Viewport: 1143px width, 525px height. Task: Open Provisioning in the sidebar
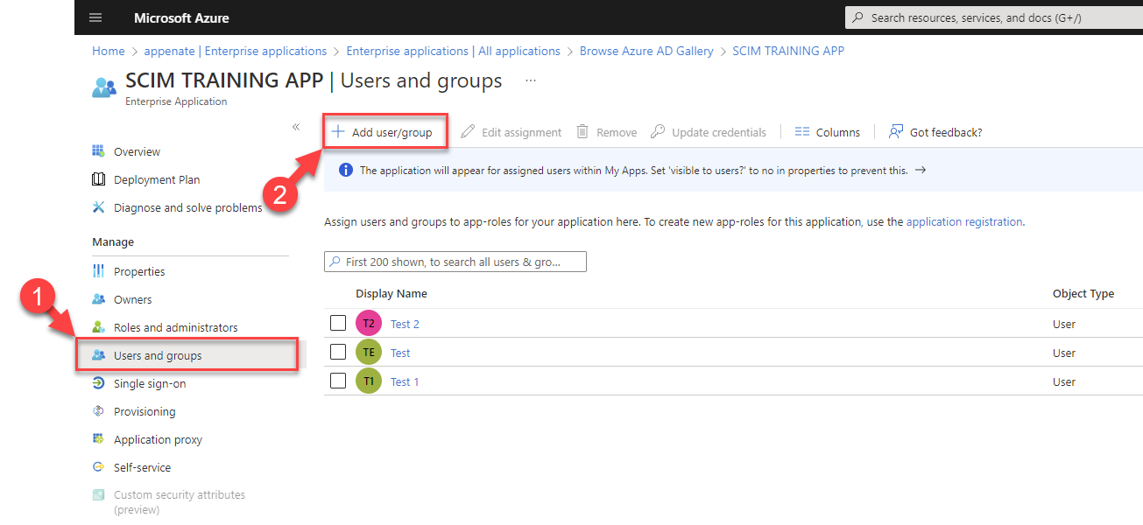coord(145,411)
